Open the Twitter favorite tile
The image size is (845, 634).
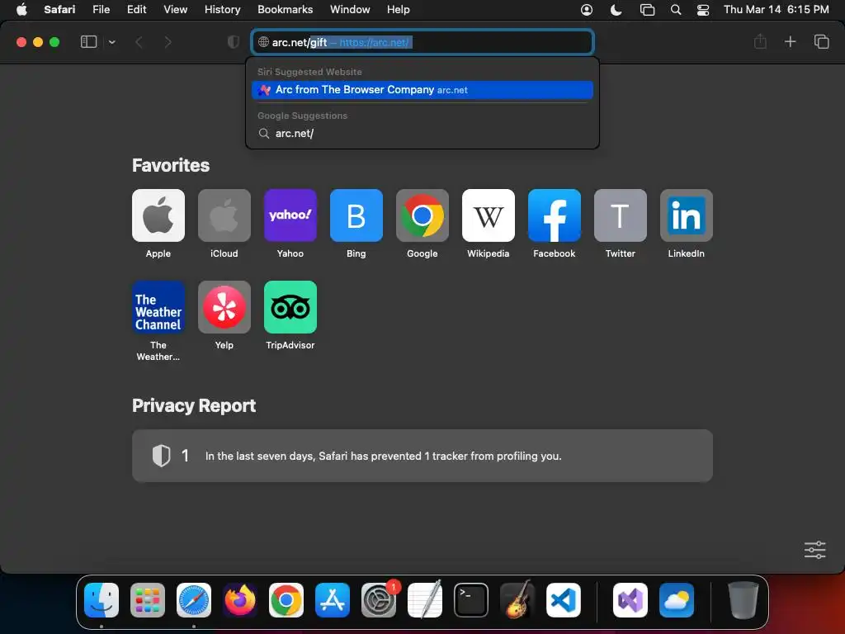[621, 215]
